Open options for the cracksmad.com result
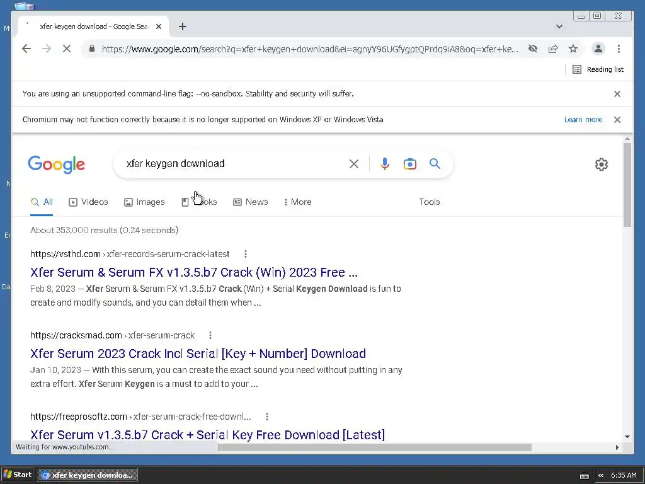 [210, 335]
